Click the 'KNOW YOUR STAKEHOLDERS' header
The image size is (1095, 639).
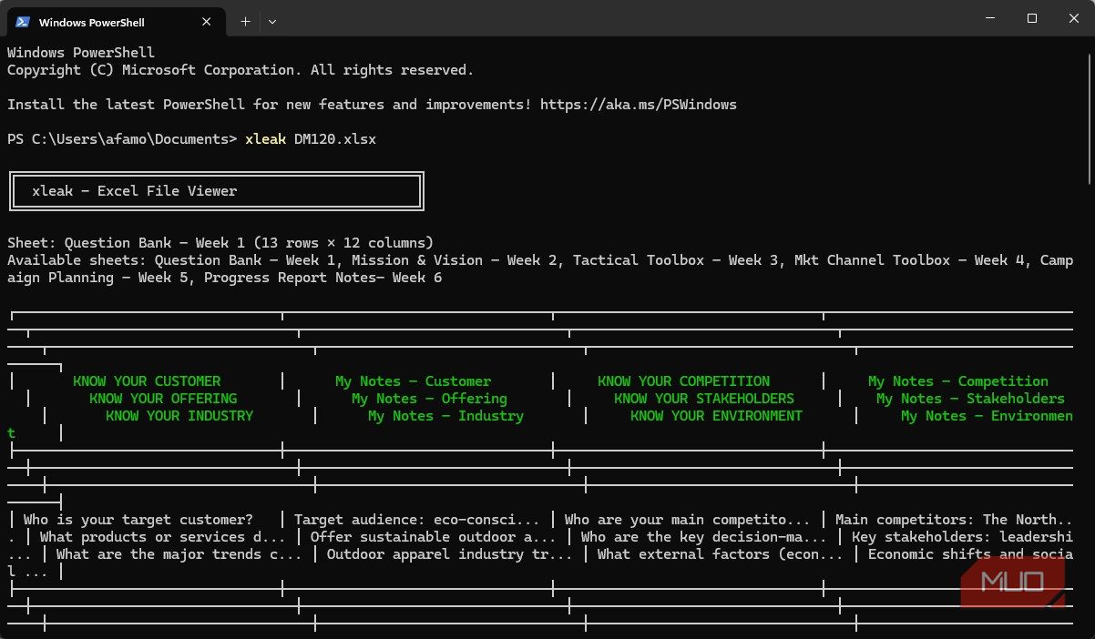point(704,399)
